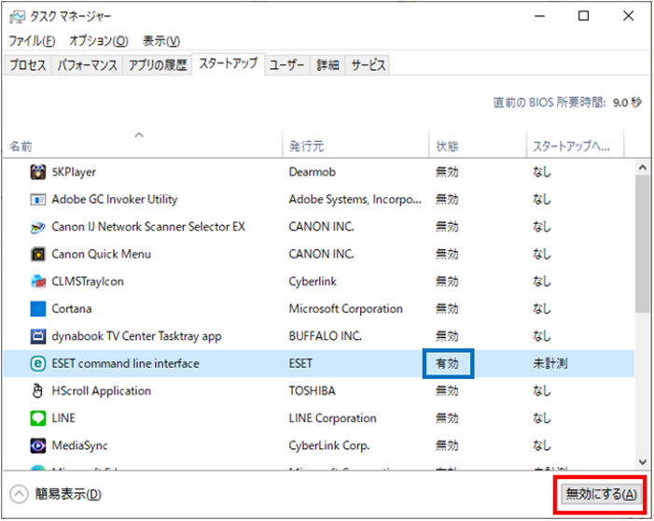Click the Canon IJ Network Scanner icon
Image resolution: width=654 pixels, height=521 pixels.
click(38, 227)
